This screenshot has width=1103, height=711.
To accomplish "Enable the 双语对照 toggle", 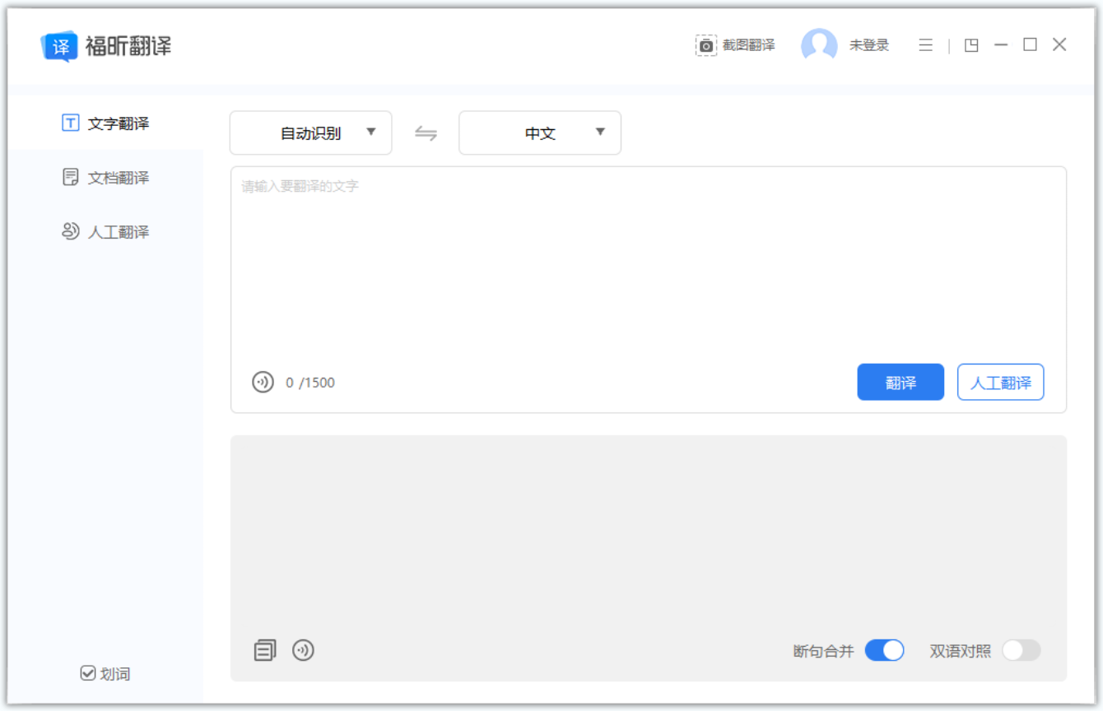I will pyautogui.click(x=1022, y=650).
